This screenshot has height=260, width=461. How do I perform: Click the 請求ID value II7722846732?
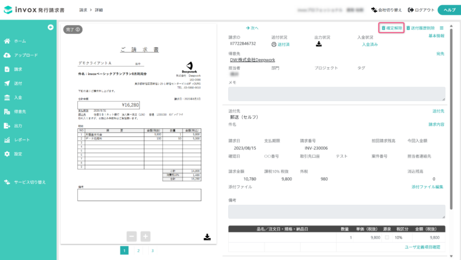pyautogui.click(x=243, y=44)
